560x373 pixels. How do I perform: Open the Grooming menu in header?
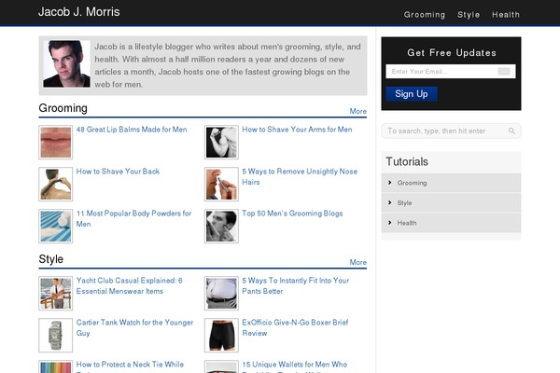pyautogui.click(x=425, y=15)
